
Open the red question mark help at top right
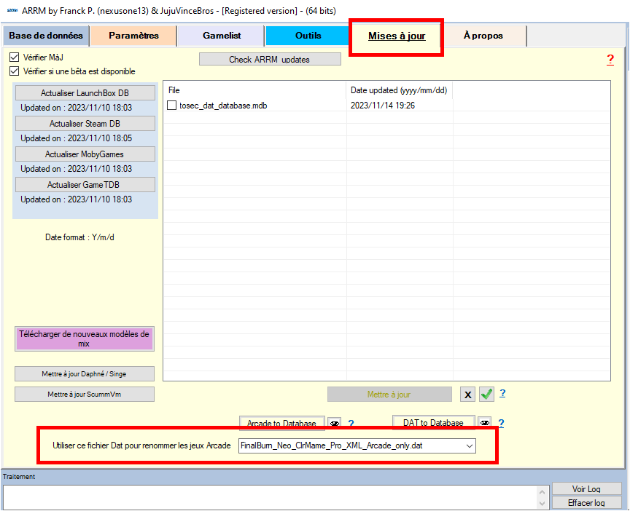click(610, 60)
